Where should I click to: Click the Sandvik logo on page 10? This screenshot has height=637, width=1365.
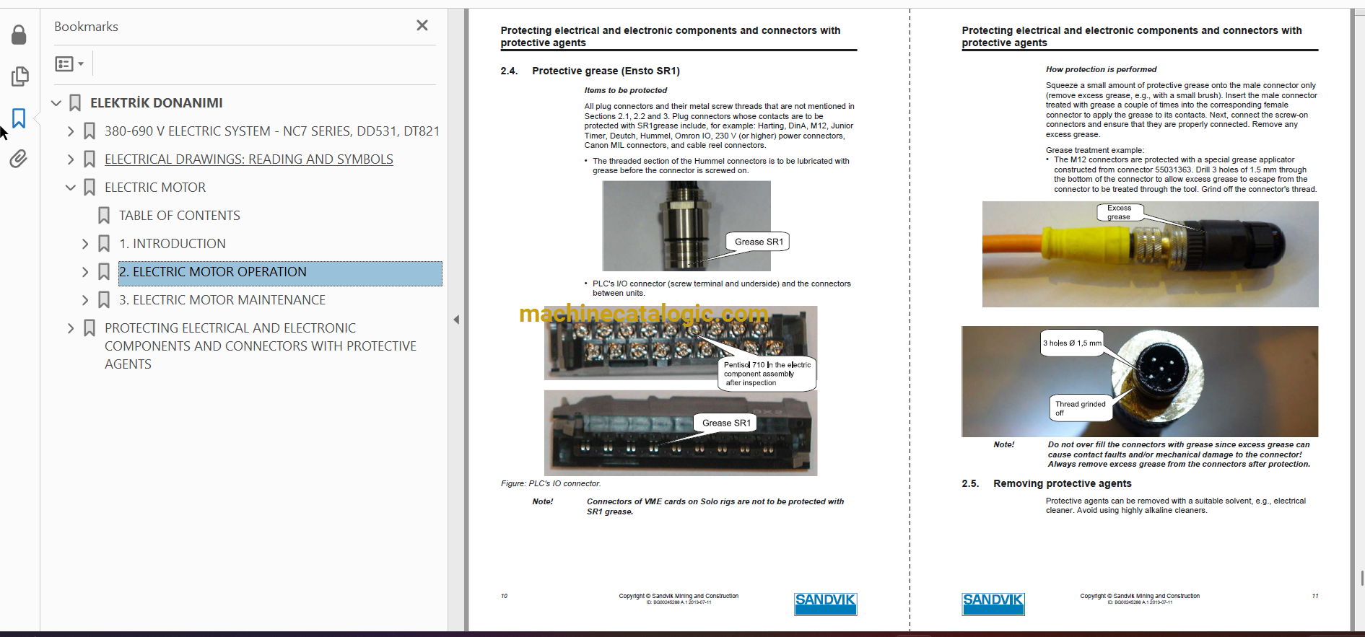[826, 604]
